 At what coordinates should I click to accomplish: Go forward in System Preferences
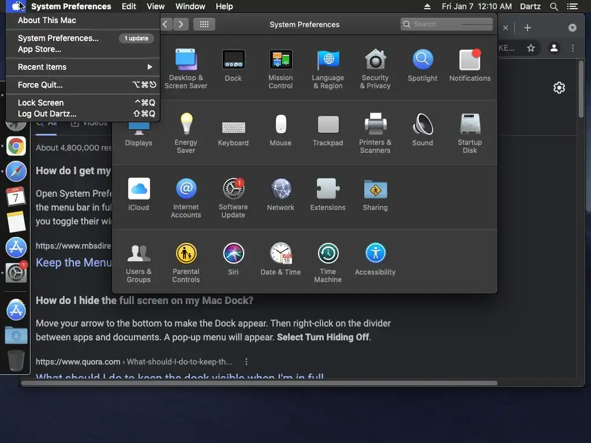pos(181,24)
